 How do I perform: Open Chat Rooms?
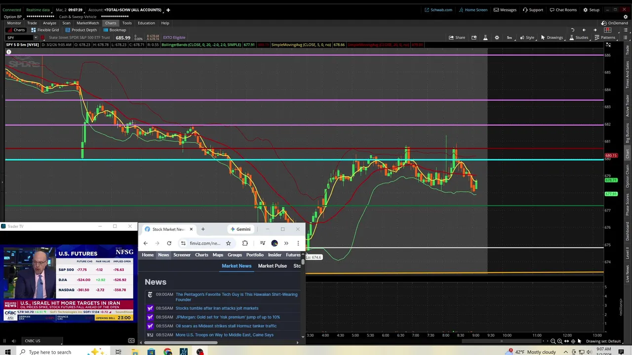tap(562, 10)
